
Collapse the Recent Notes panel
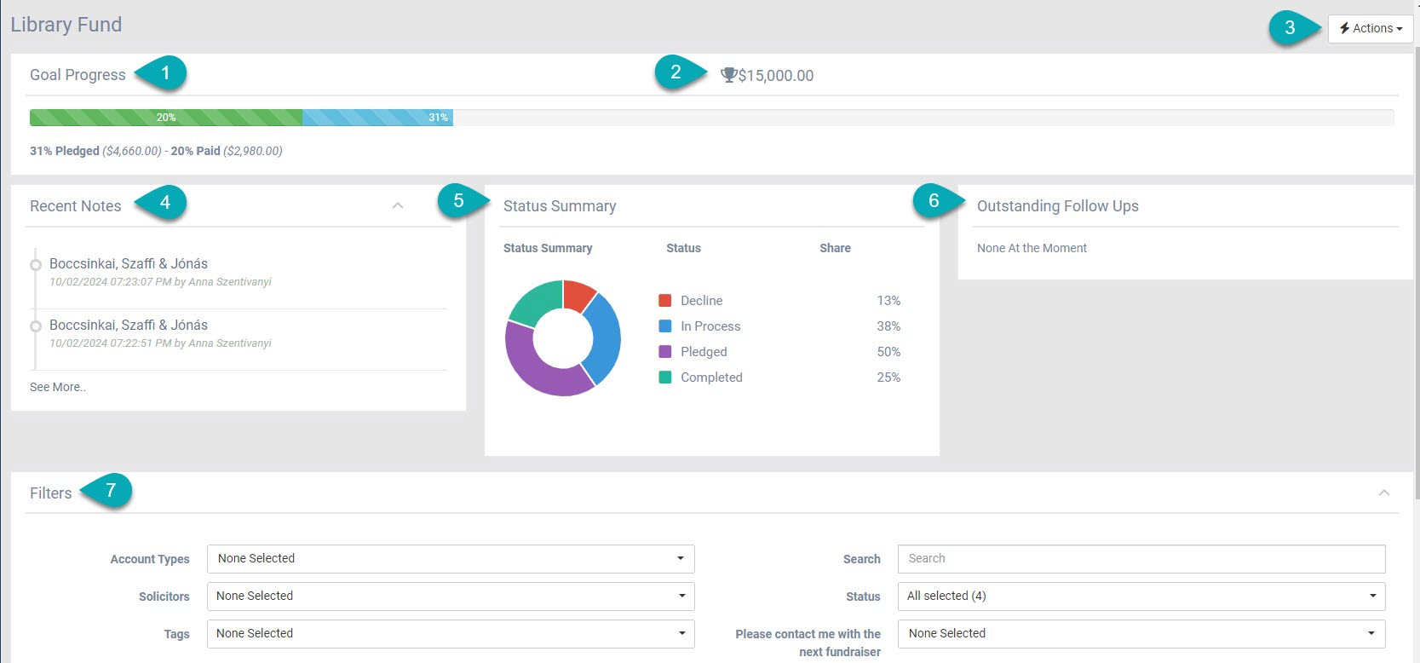click(398, 205)
